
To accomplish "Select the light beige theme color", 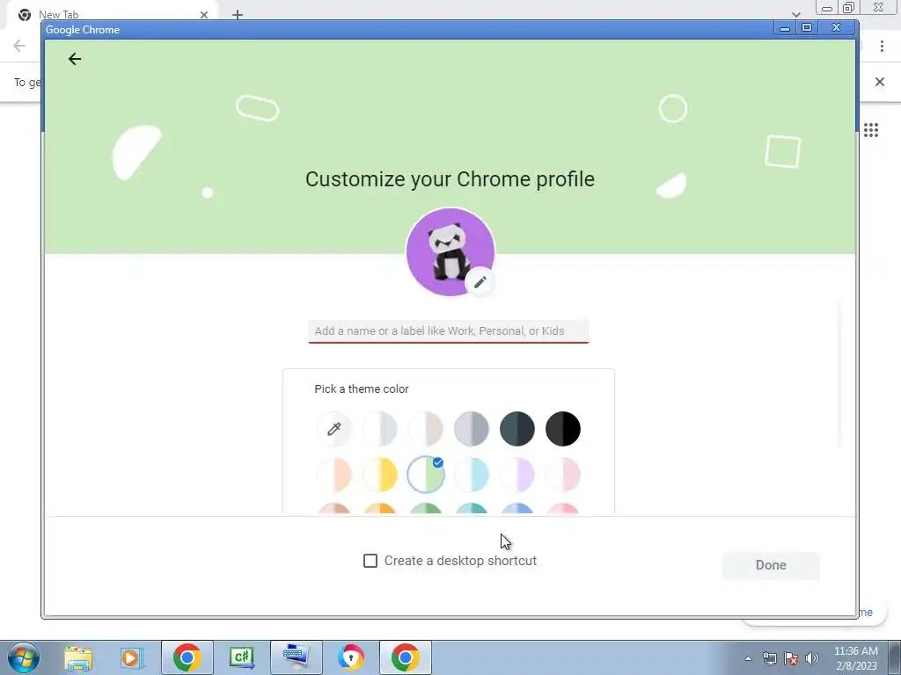I will [426, 429].
